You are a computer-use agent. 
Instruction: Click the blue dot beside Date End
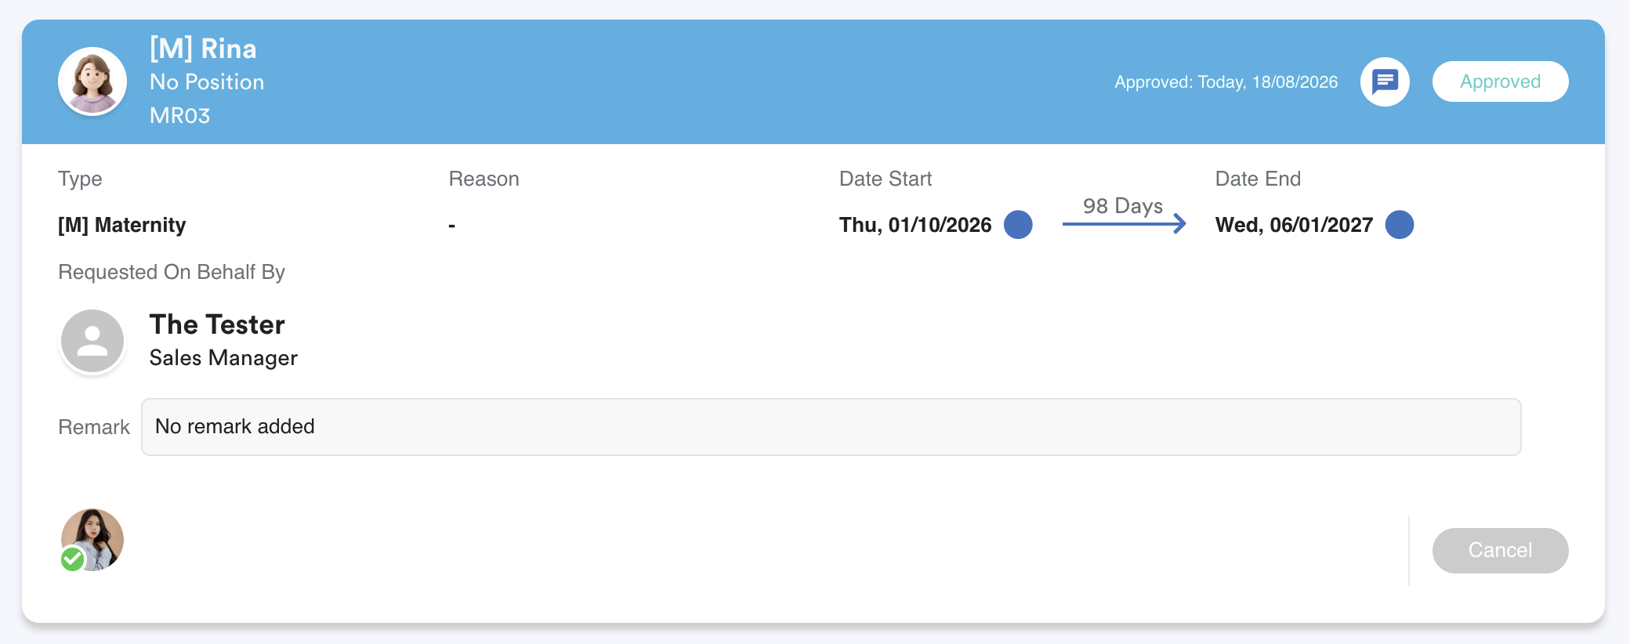pyautogui.click(x=1399, y=225)
